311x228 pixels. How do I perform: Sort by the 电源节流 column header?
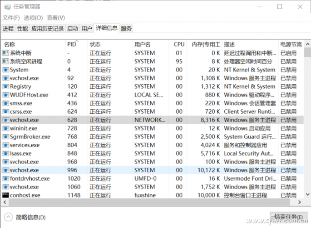[x=291, y=44]
